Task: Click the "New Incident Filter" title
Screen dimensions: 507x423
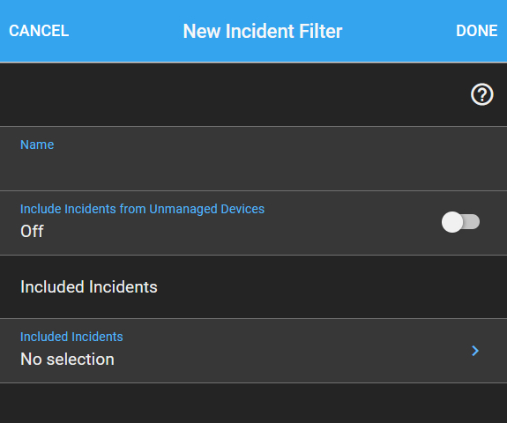Action: coord(263,31)
